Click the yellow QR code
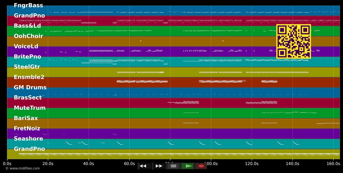 [293, 41]
